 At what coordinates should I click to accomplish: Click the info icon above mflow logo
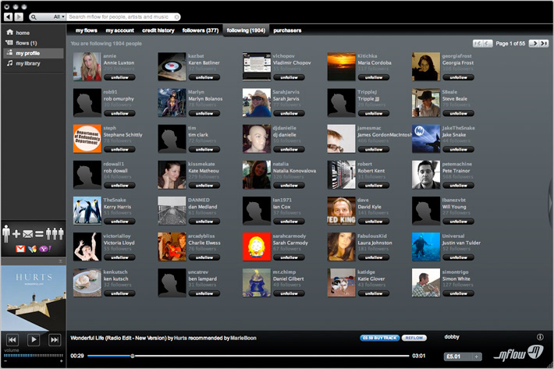click(540, 337)
